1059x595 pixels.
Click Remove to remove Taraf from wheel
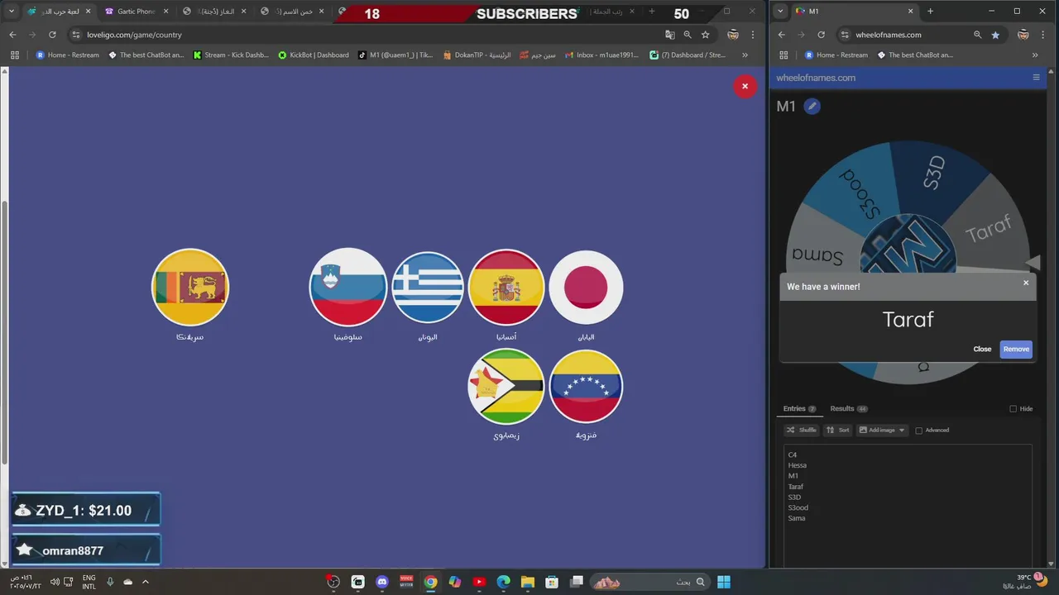1016,349
